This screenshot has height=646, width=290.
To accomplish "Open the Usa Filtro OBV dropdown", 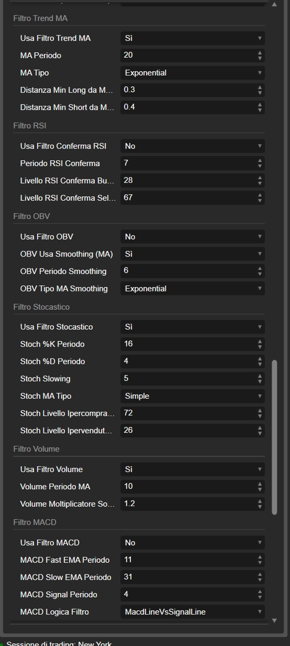I will 192,237.
